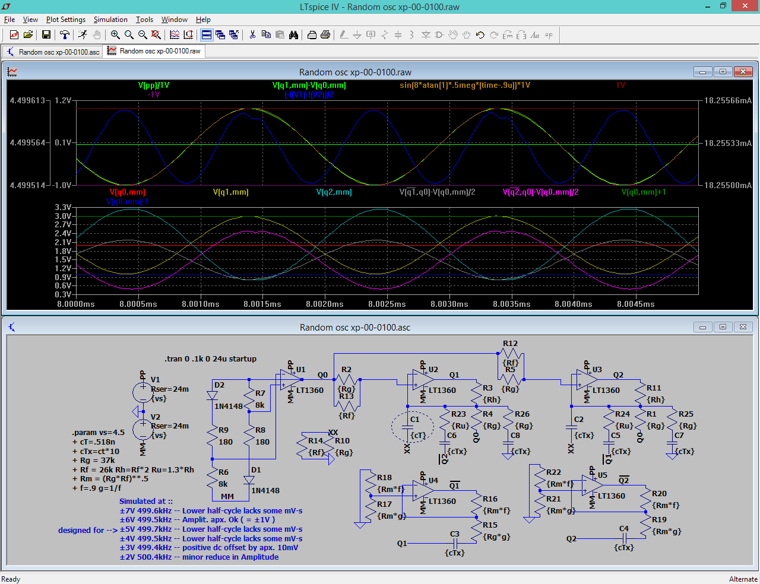Select the Label Net tool
760x584 pixels.
(x=371, y=35)
